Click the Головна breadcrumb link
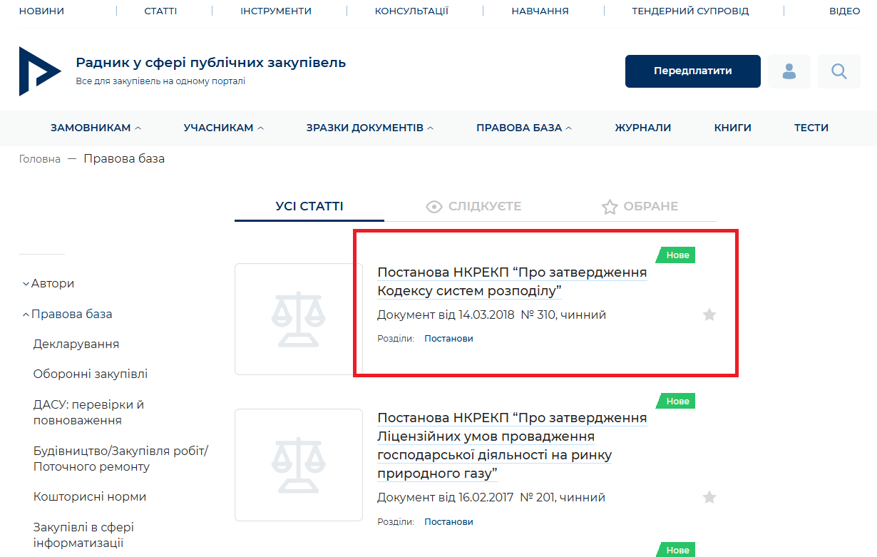 pyautogui.click(x=40, y=159)
